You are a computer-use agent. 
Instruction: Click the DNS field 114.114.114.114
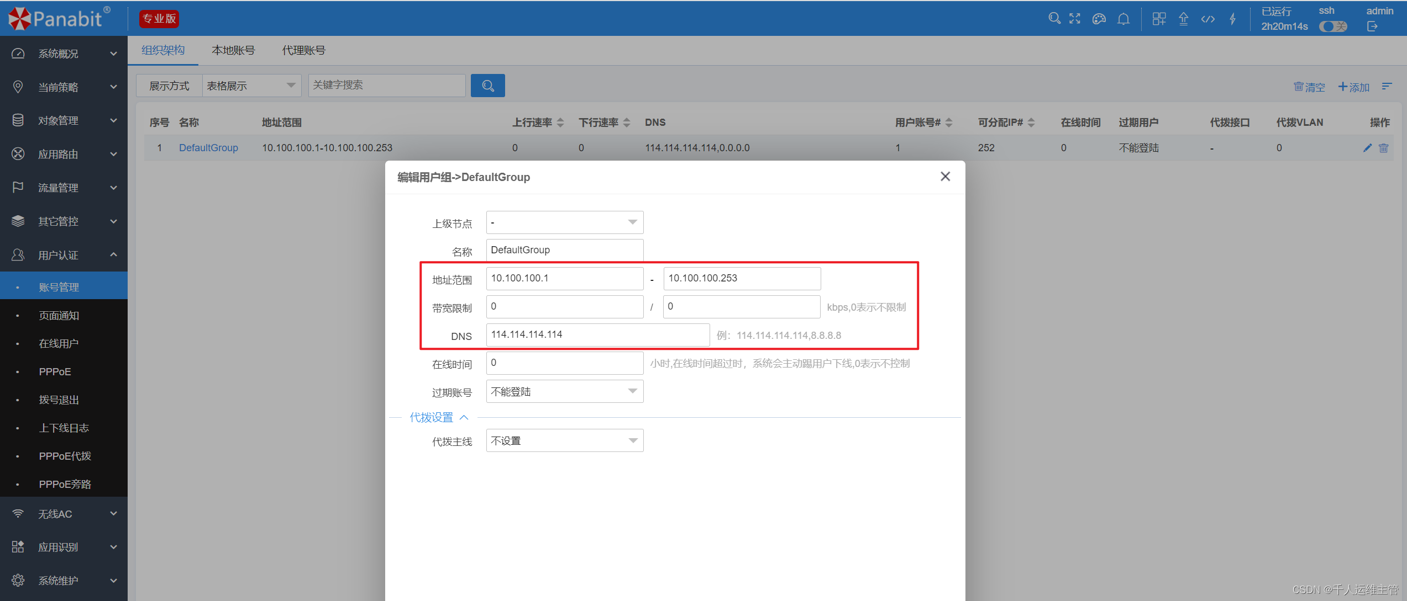[x=598, y=334]
